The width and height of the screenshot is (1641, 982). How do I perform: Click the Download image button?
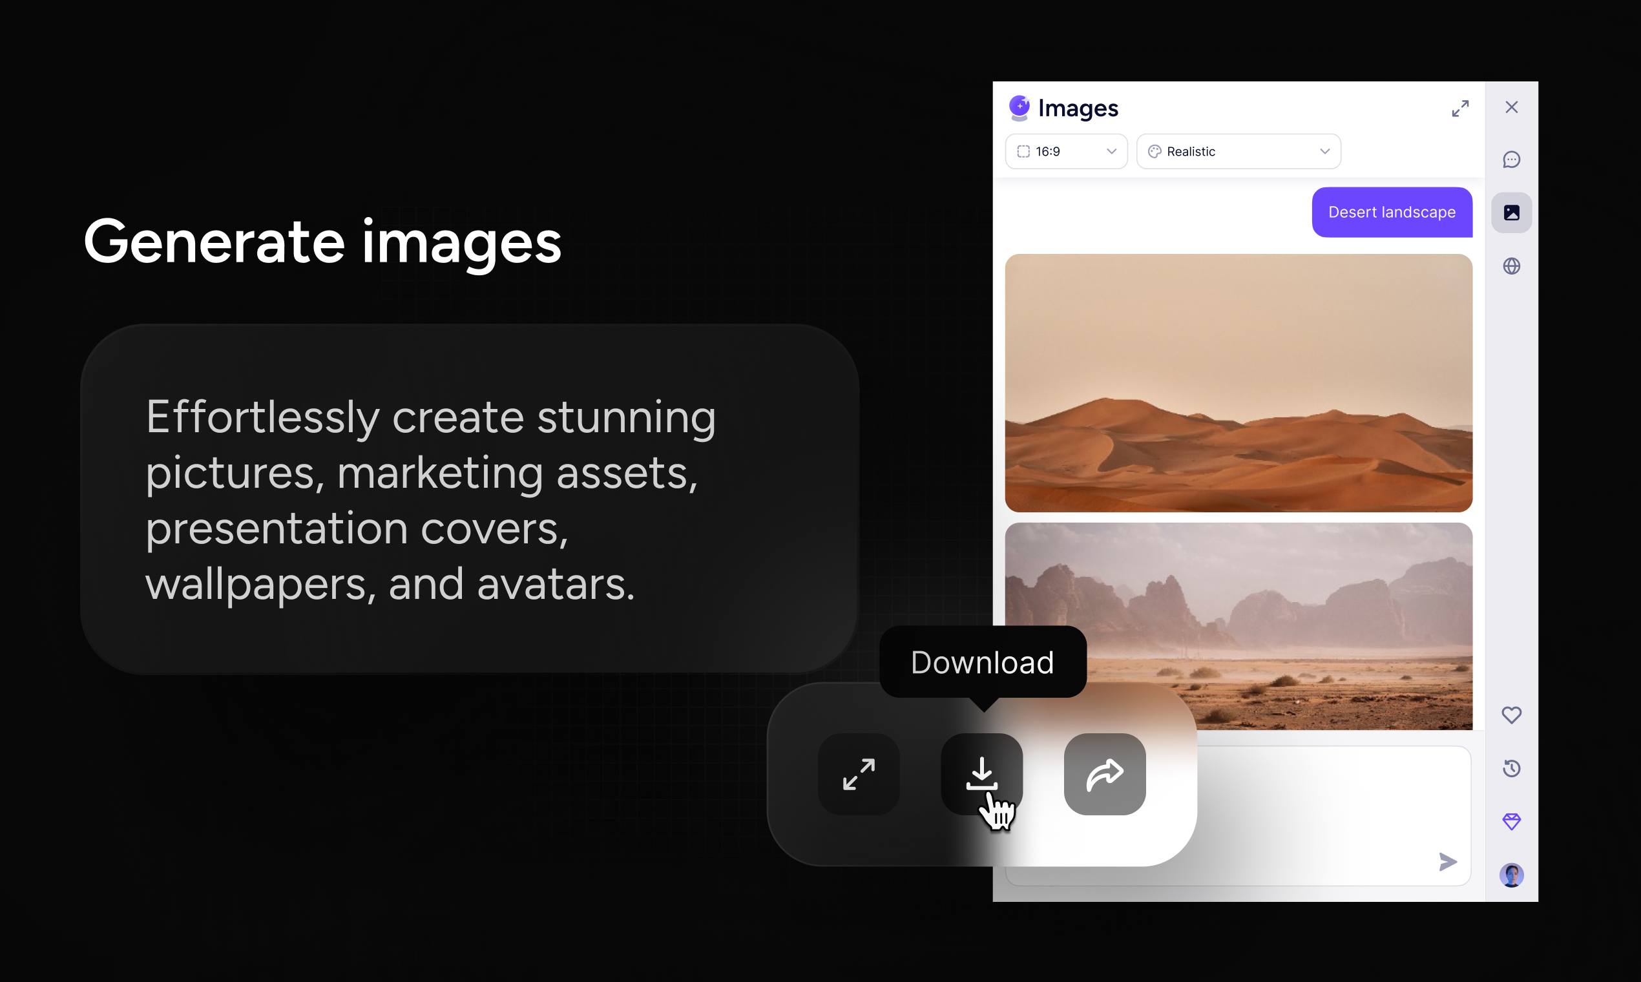981,773
